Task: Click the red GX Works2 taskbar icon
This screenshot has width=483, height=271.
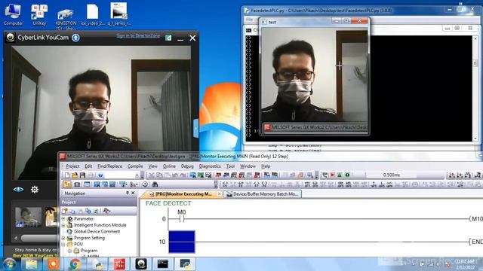Action: click(119, 264)
